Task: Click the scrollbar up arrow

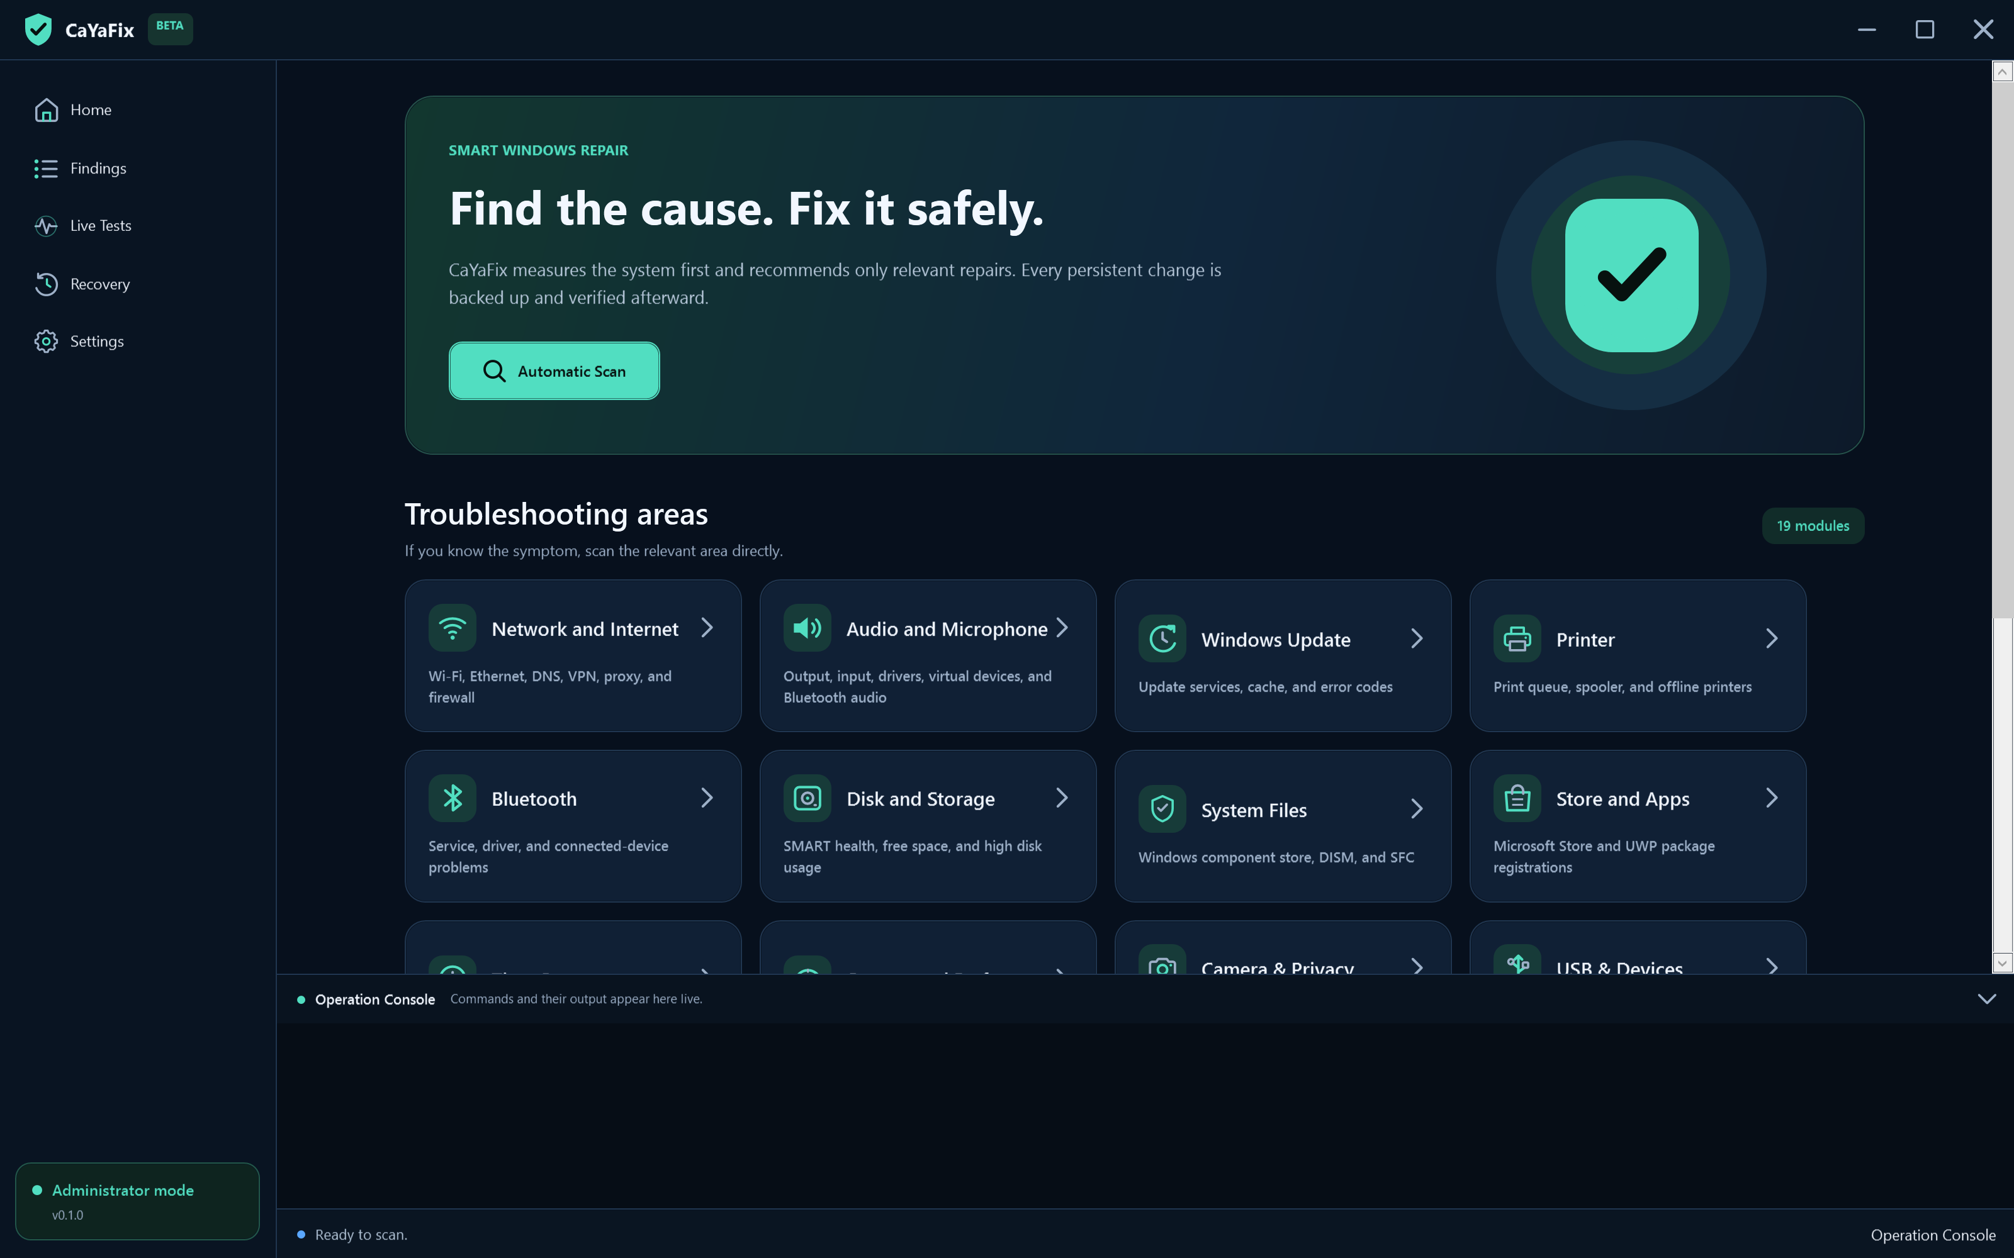Action: point(2002,72)
